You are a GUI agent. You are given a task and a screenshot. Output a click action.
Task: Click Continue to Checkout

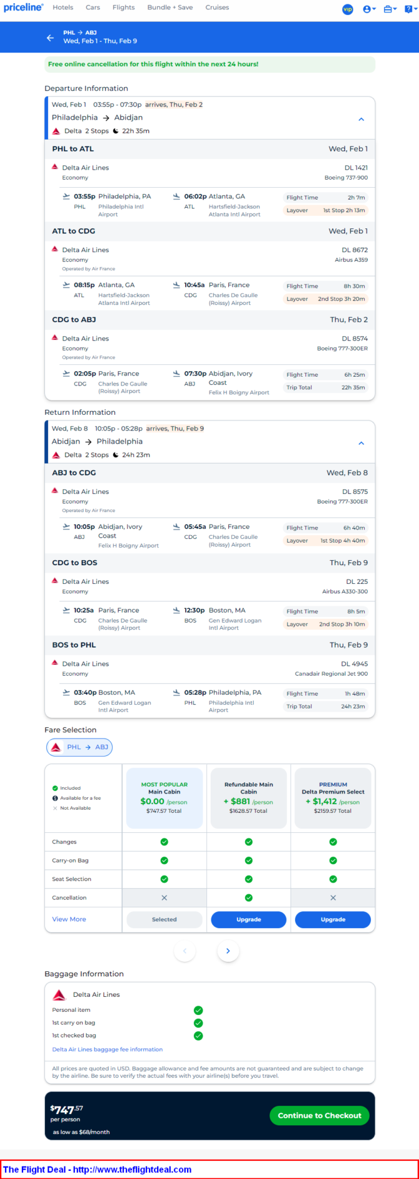[320, 1115]
